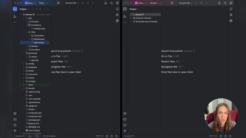Image resolution: width=246 pixels, height=138 pixels.
Task: Open Problems tool in laravel 10 window
Action: point(15,125)
